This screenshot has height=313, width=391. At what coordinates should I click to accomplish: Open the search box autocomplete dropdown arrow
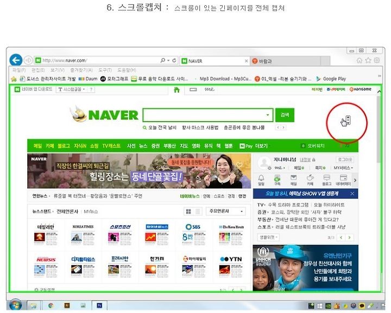tap(267, 115)
